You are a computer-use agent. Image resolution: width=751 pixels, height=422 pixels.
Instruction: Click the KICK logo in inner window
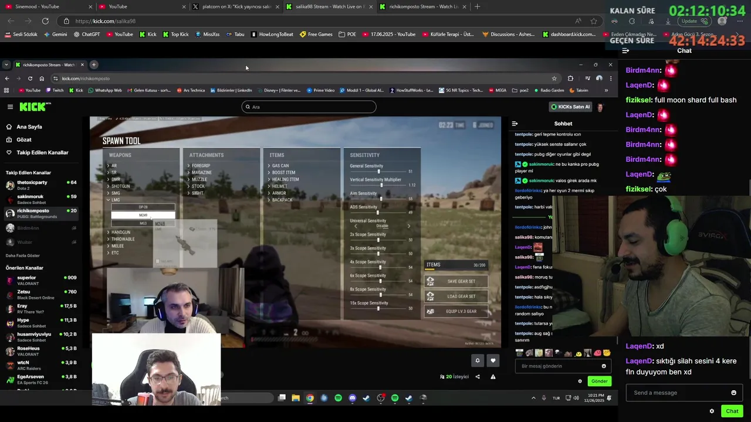tap(35, 107)
